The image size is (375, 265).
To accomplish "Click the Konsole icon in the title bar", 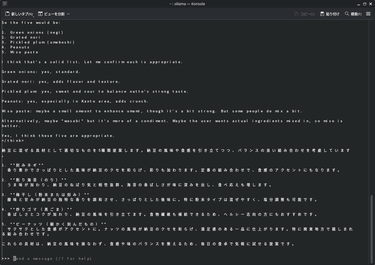I will coord(4,4).
